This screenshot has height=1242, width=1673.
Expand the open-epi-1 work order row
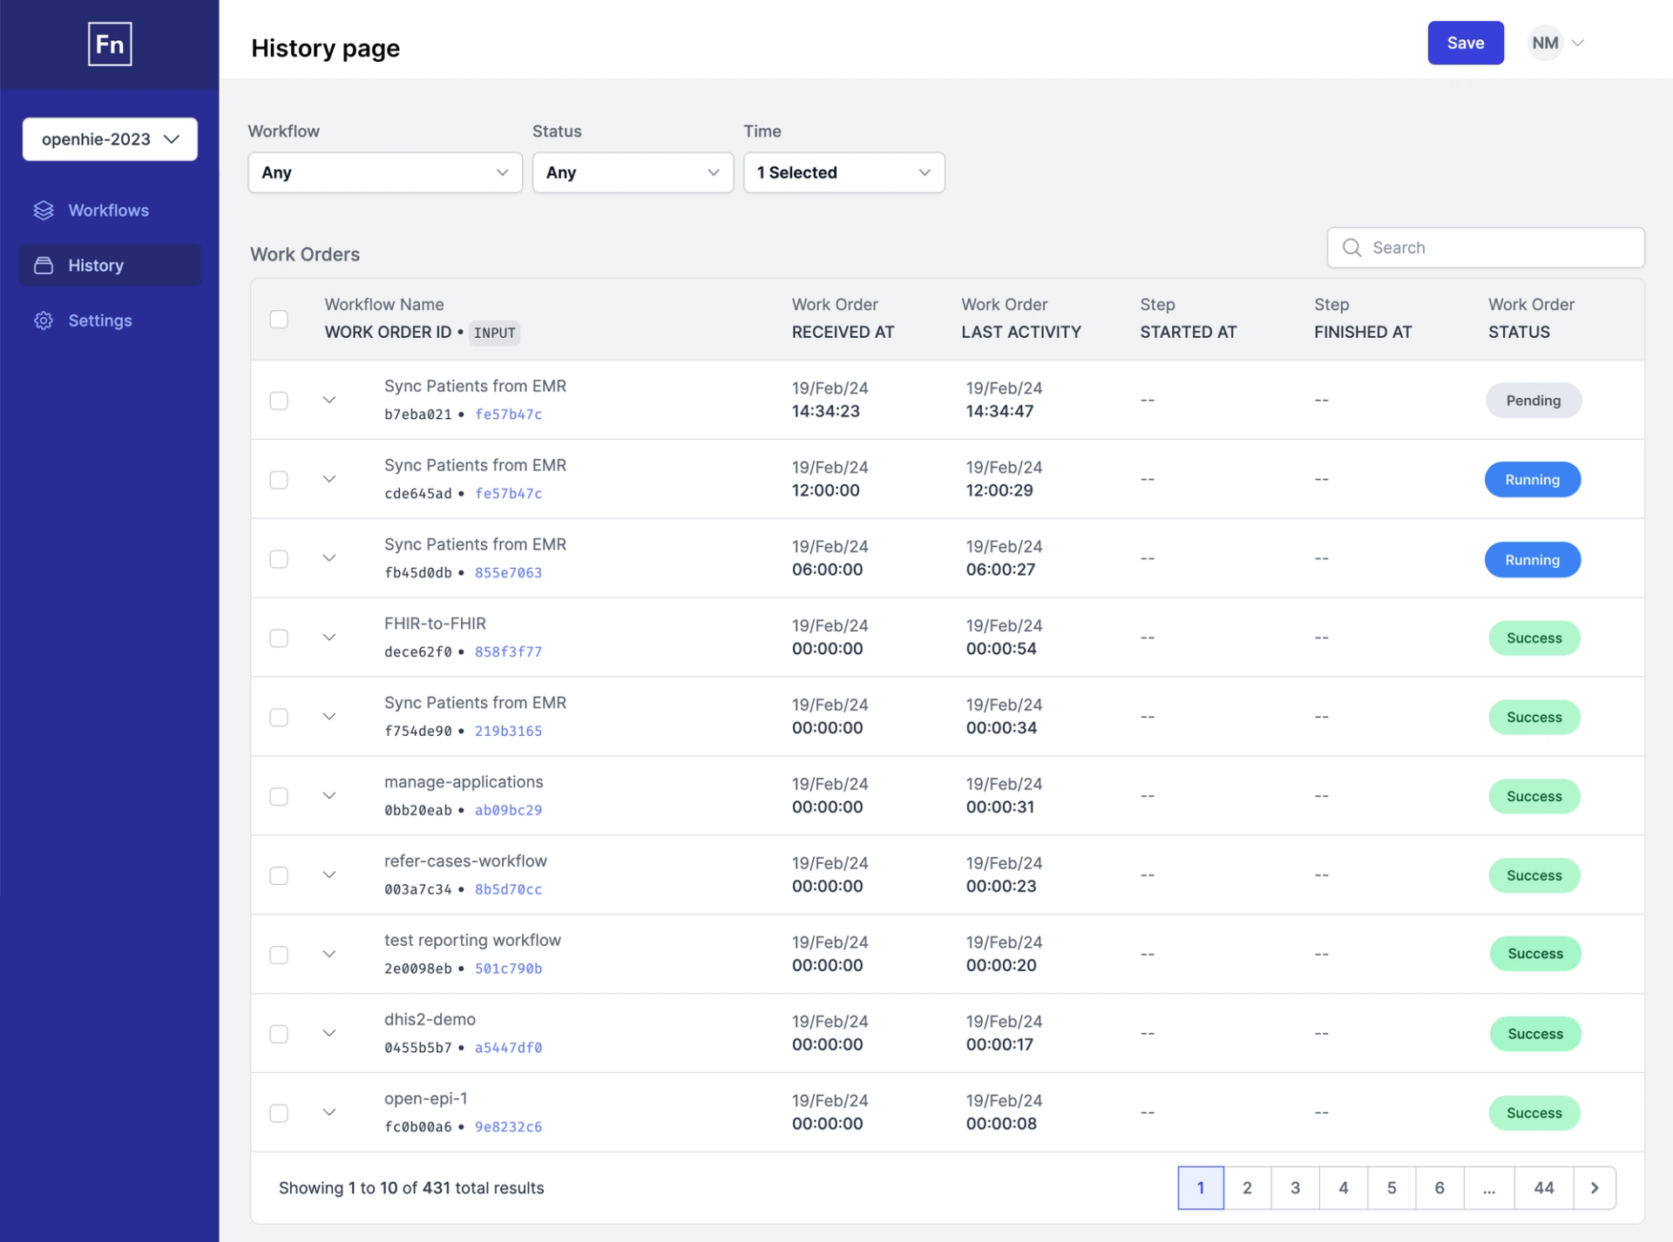click(329, 1113)
